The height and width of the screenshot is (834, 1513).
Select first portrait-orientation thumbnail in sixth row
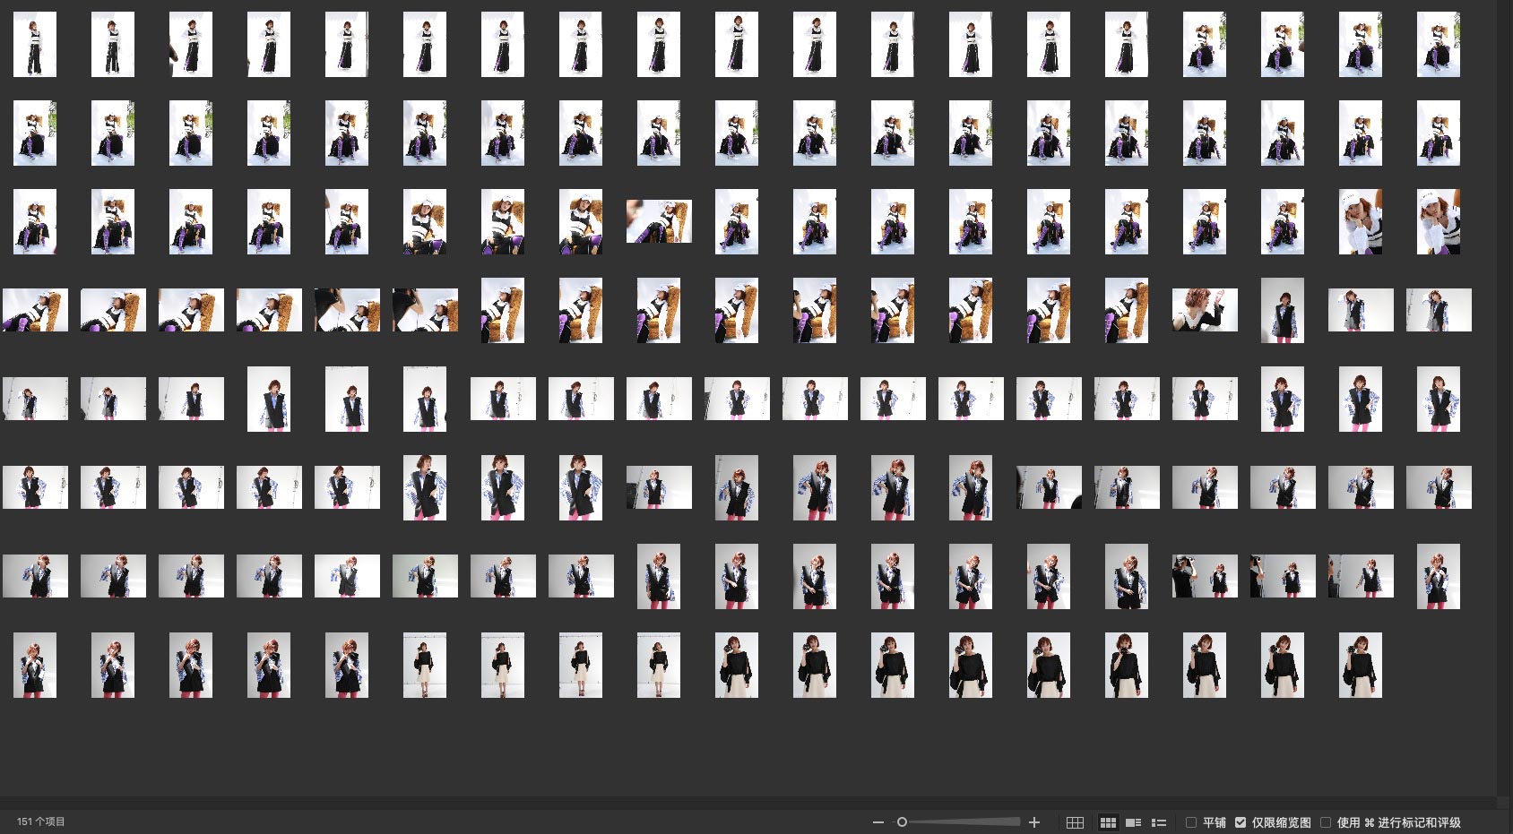point(425,487)
